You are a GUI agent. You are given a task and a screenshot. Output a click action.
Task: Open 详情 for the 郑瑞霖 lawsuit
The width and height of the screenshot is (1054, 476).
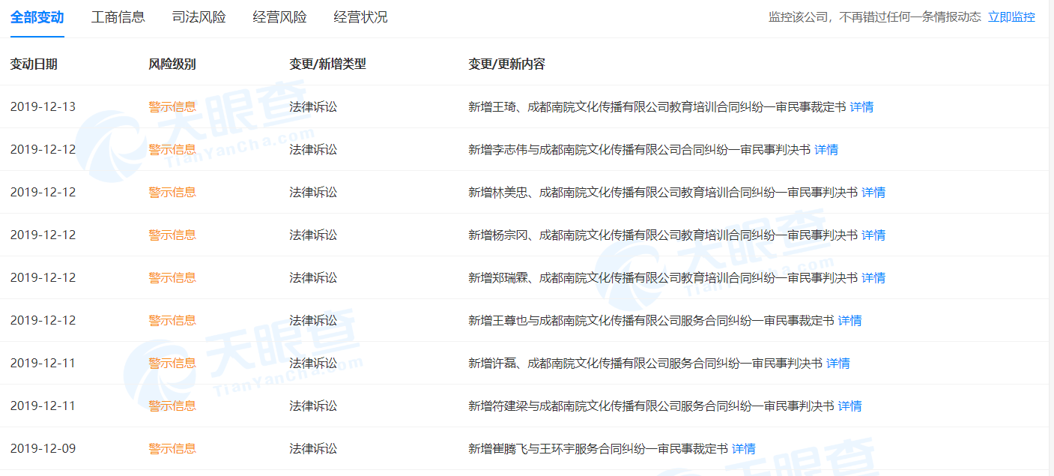[873, 277]
